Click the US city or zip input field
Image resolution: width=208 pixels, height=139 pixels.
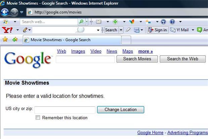pyautogui.click(x=65, y=110)
